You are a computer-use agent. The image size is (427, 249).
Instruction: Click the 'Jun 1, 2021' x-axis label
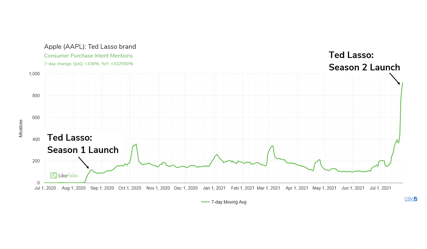(353, 188)
